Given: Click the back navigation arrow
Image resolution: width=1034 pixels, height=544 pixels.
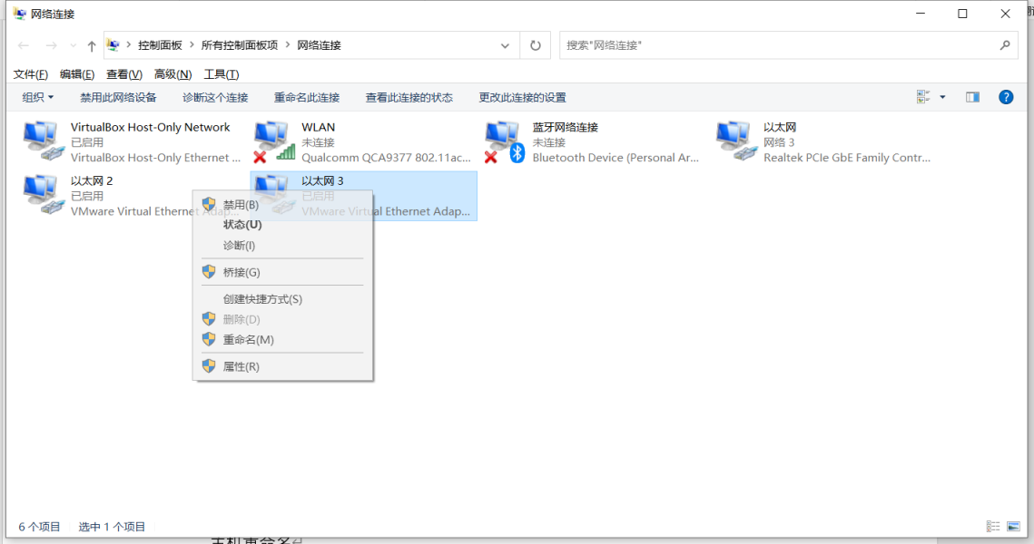Looking at the screenshot, I should point(24,45).
